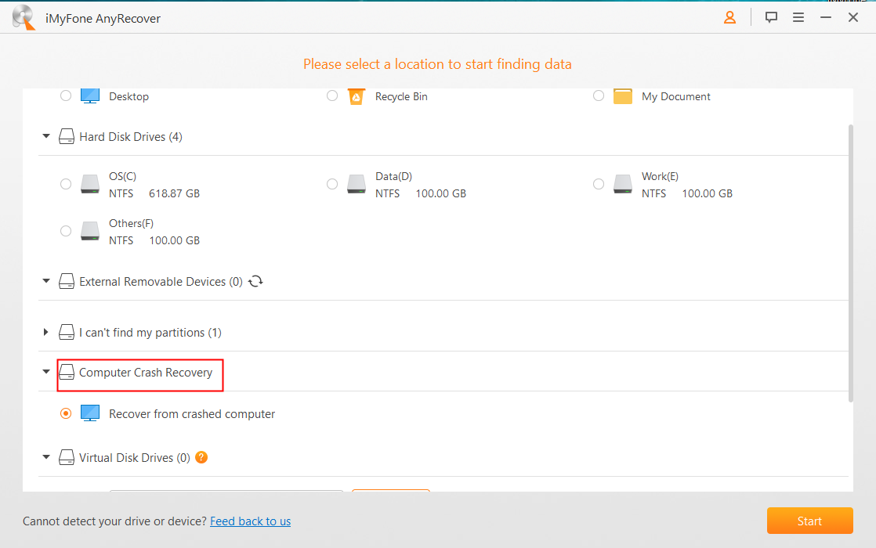The width and height of the screenshot is (876, 548).
Task: Collapse the Virtual Disk Drives section
Action: [46, 457]
